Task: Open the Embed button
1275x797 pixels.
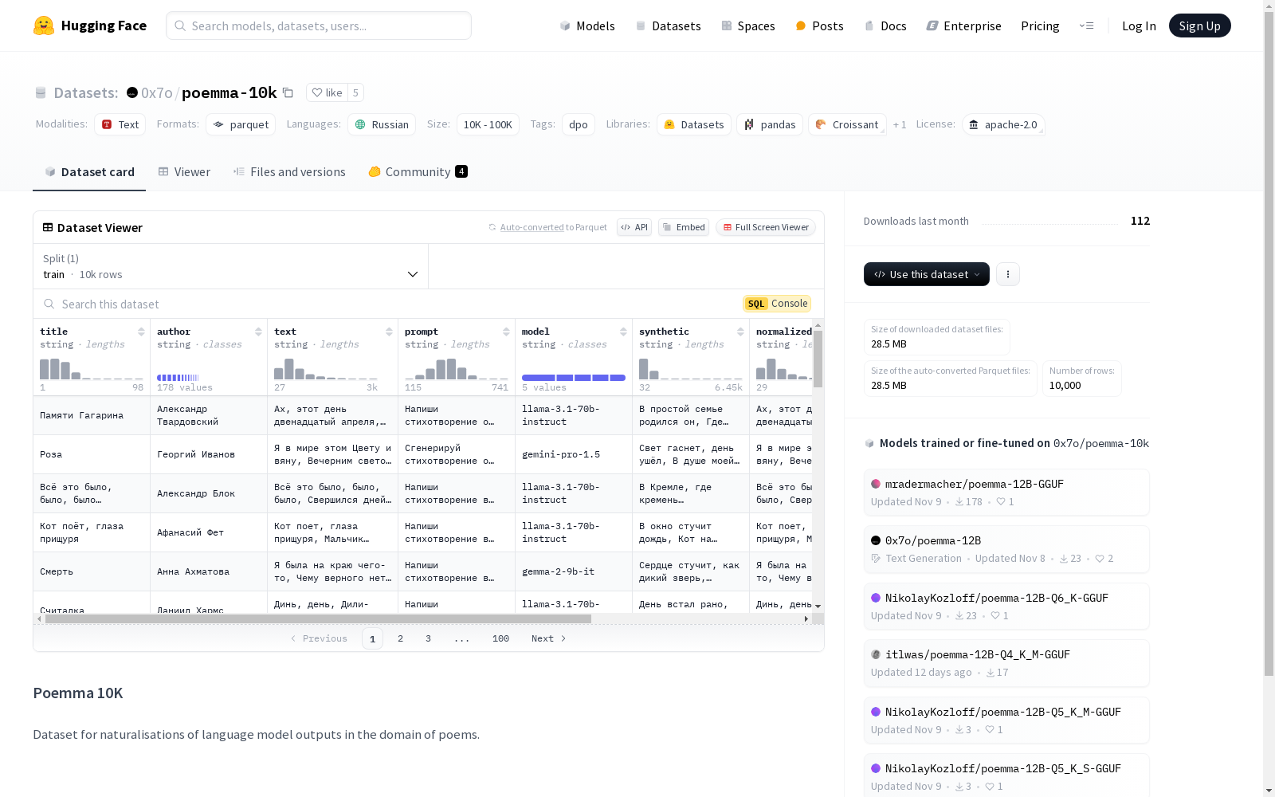Action: [684, 227]
